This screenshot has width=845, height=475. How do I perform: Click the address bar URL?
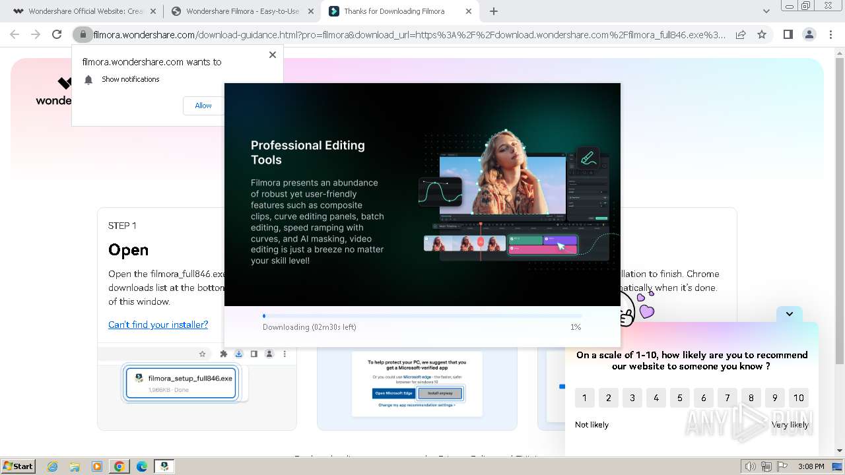pyautogui.click(x=409, y=35)
